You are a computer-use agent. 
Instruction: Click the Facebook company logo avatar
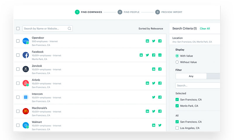pos(26,55)
